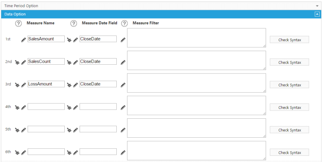Click the SalesCount measure name field

click(46, 61)
